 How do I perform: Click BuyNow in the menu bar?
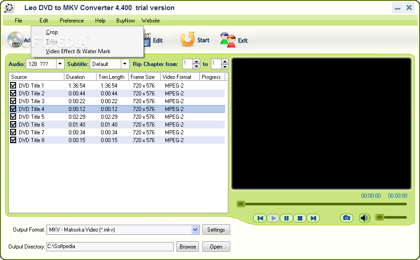point(125,21)
